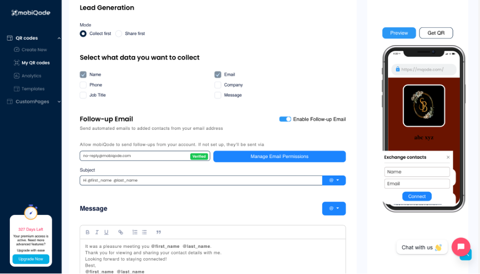This screenshot has height=274, width=480.
Task: Close the Exchange contacts popup
Action: [448, 158]
